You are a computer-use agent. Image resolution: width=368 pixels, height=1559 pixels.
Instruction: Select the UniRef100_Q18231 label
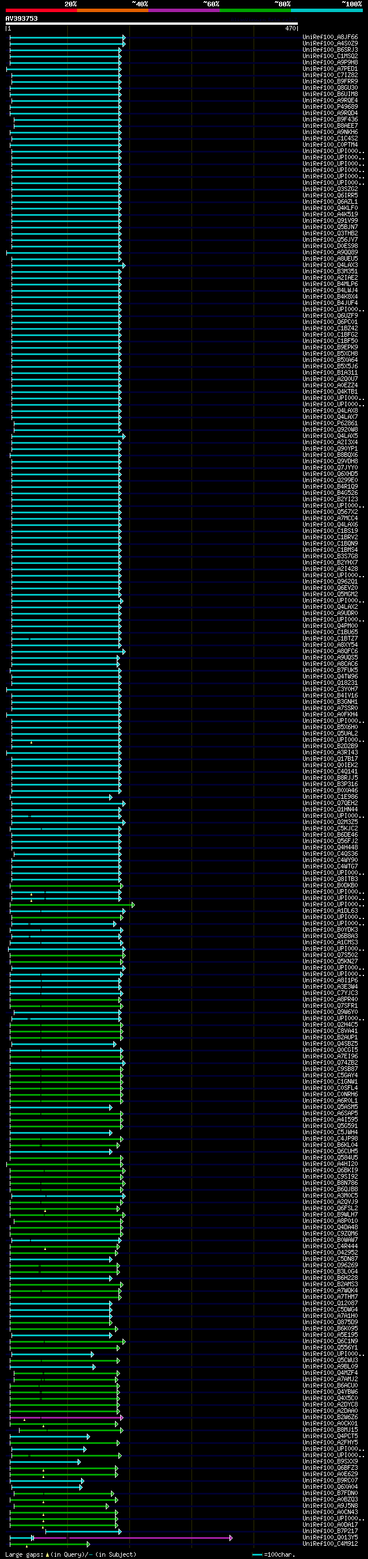(330, 683)
